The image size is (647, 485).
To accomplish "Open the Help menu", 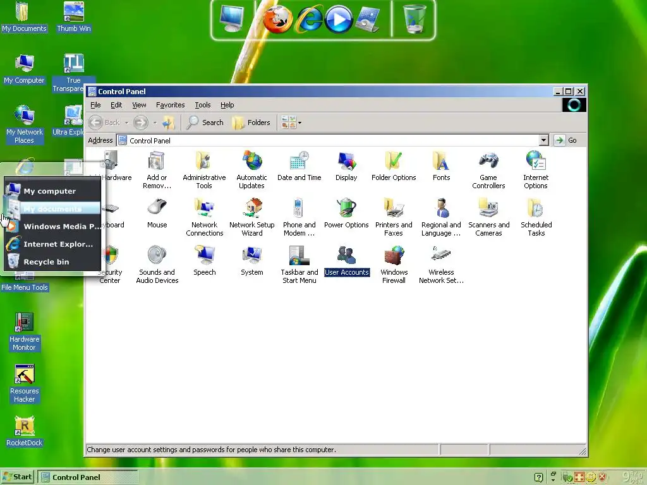I will 227,105.
